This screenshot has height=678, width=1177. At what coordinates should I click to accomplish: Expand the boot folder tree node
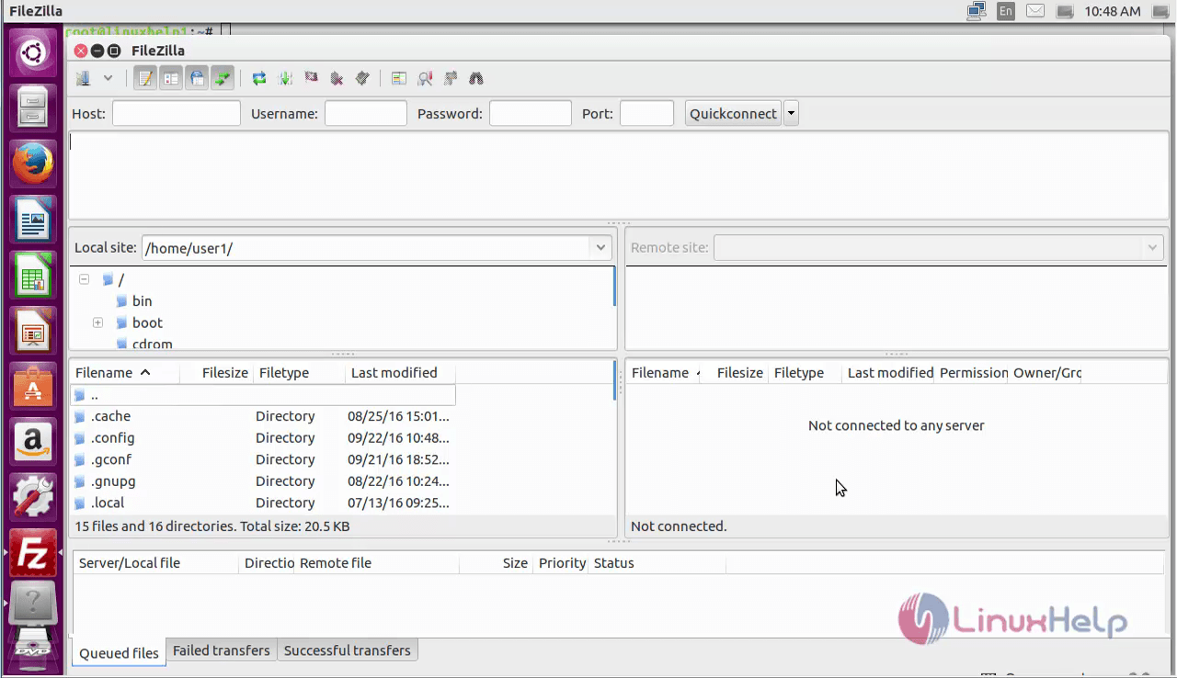(x=97, y=323)
